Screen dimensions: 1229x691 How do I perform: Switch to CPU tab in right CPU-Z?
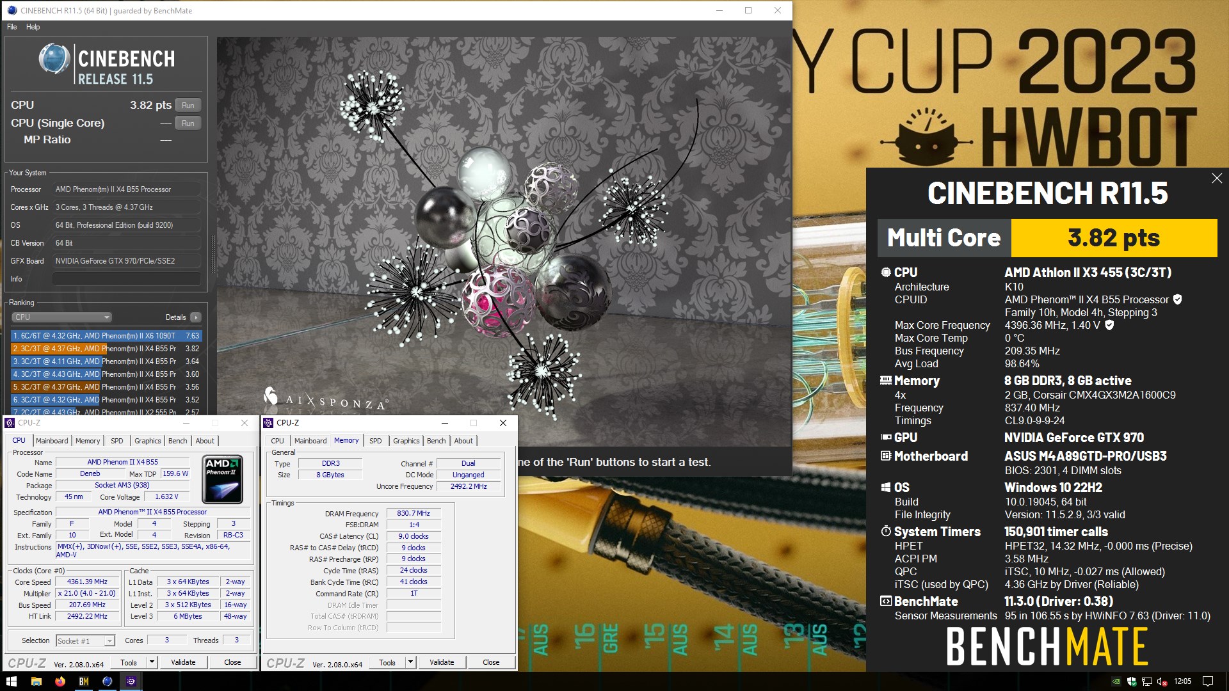coord(278,441)
